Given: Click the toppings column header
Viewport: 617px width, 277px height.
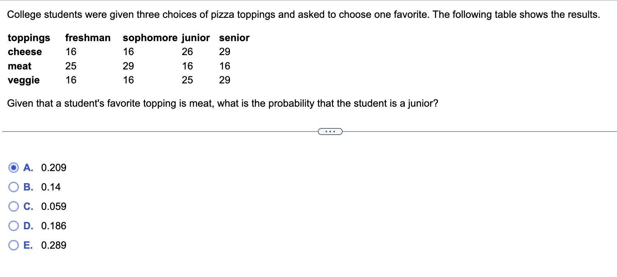Looking at the screenshot, I should (x=29, y=38).
